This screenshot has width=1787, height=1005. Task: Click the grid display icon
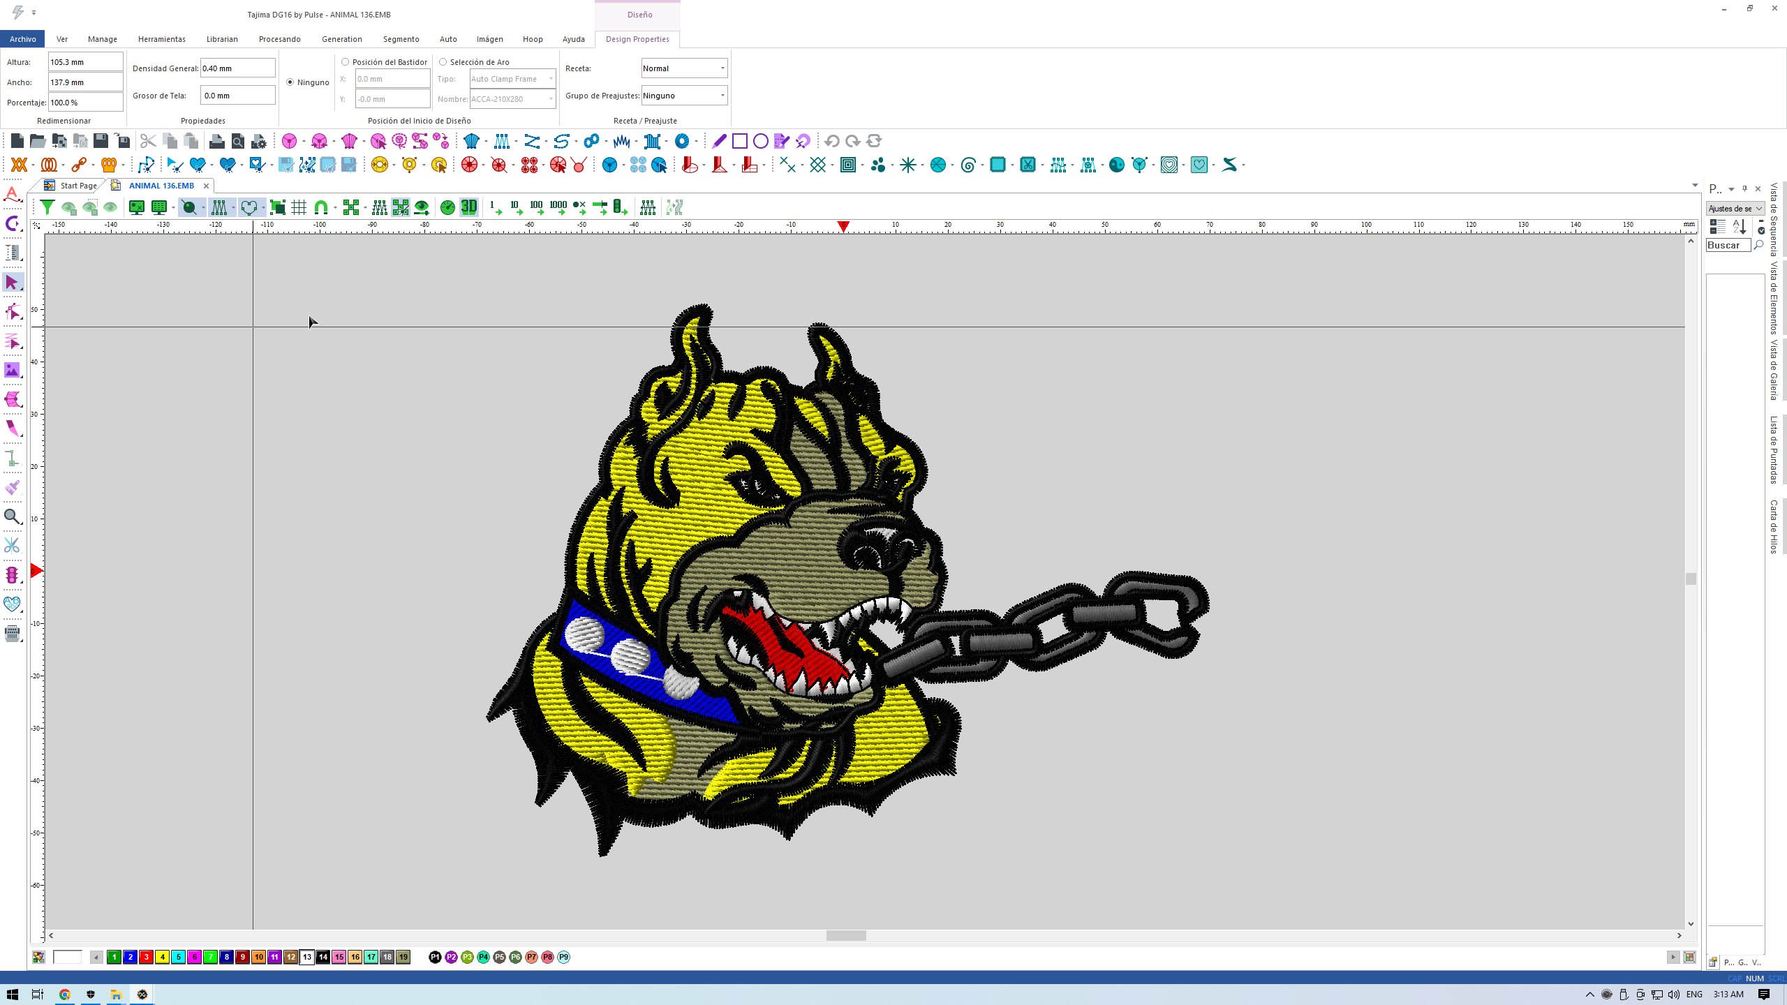[299, 207]
